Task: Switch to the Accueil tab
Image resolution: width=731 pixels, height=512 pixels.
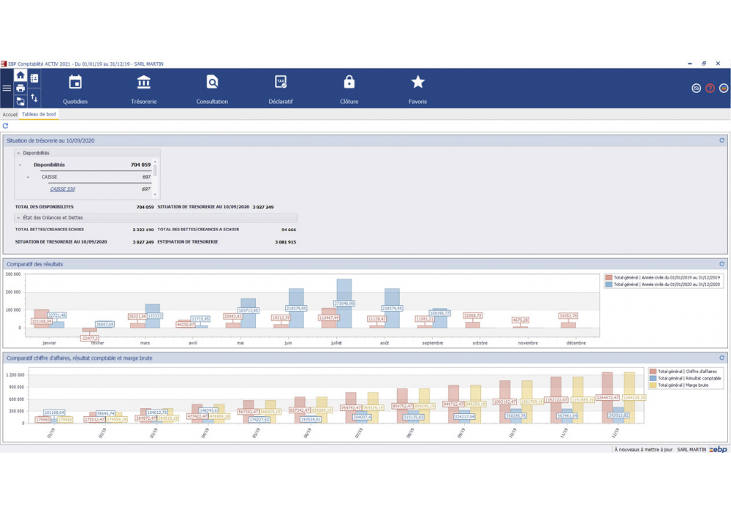Action: click(x=10, y=115)
